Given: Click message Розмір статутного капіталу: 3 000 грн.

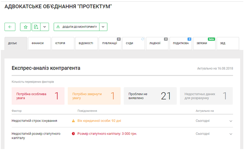Looking at the screenshot, I should (107, 134).
